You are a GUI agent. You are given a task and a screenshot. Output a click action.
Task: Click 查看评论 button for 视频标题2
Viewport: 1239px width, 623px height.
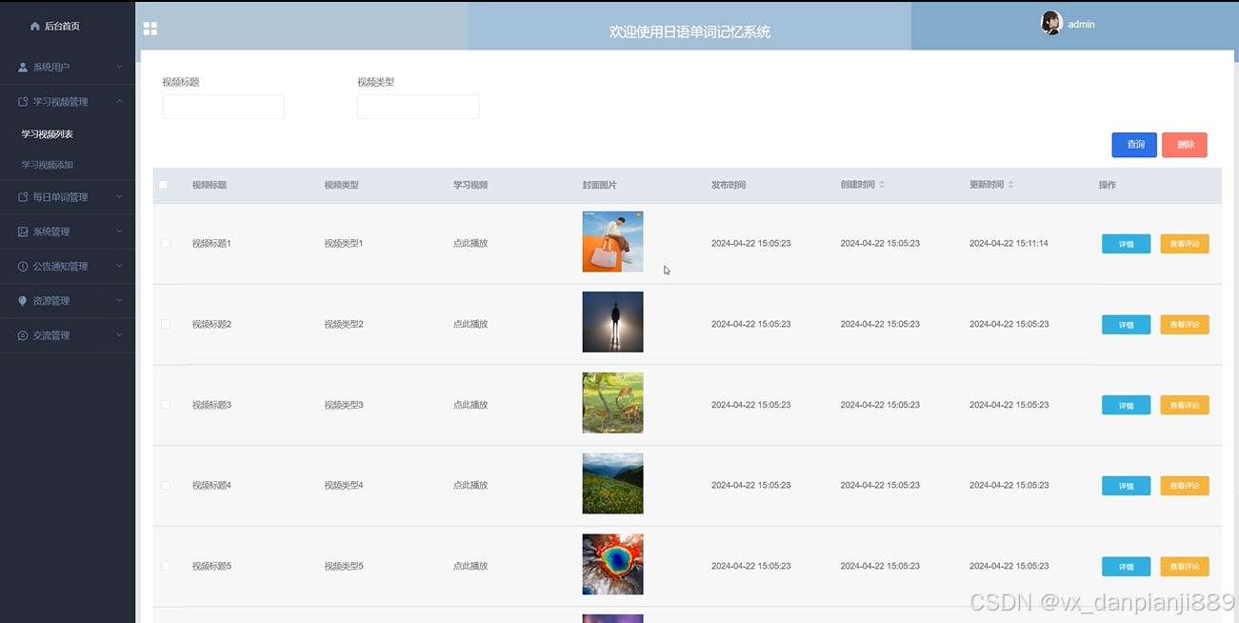point(1185,325)
